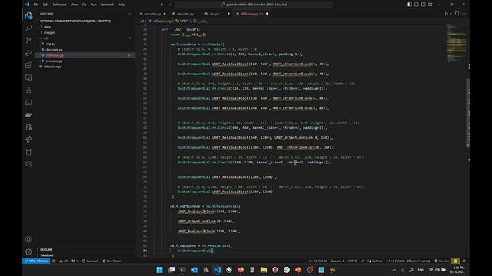Collapse the PYTORCH-STABLE-DIFFUSION-LIVE workspace root
492x276 pixels.
coord(75,21)
